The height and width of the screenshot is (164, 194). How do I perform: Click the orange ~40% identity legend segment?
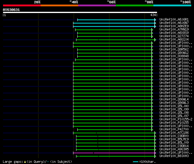59,5
